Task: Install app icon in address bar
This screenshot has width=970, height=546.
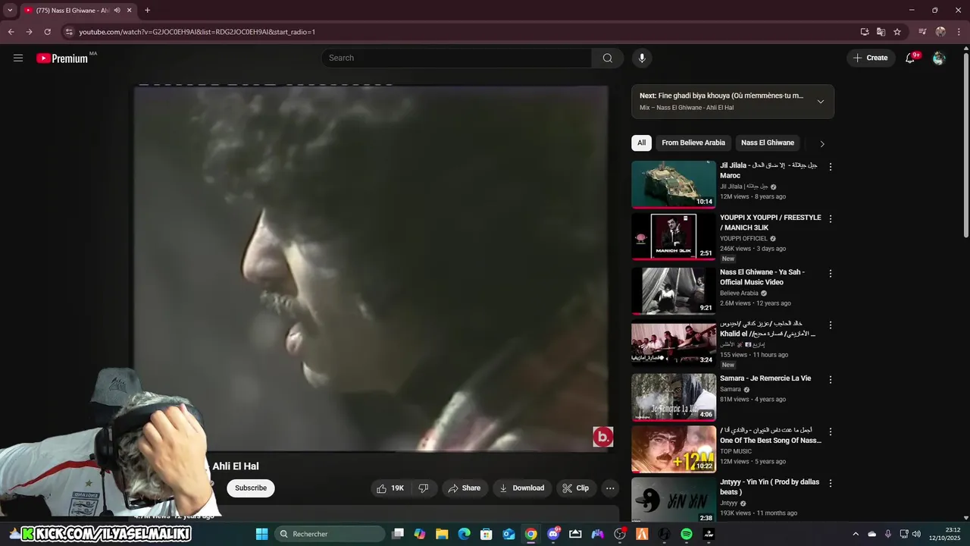Action: tap(865, 32)
